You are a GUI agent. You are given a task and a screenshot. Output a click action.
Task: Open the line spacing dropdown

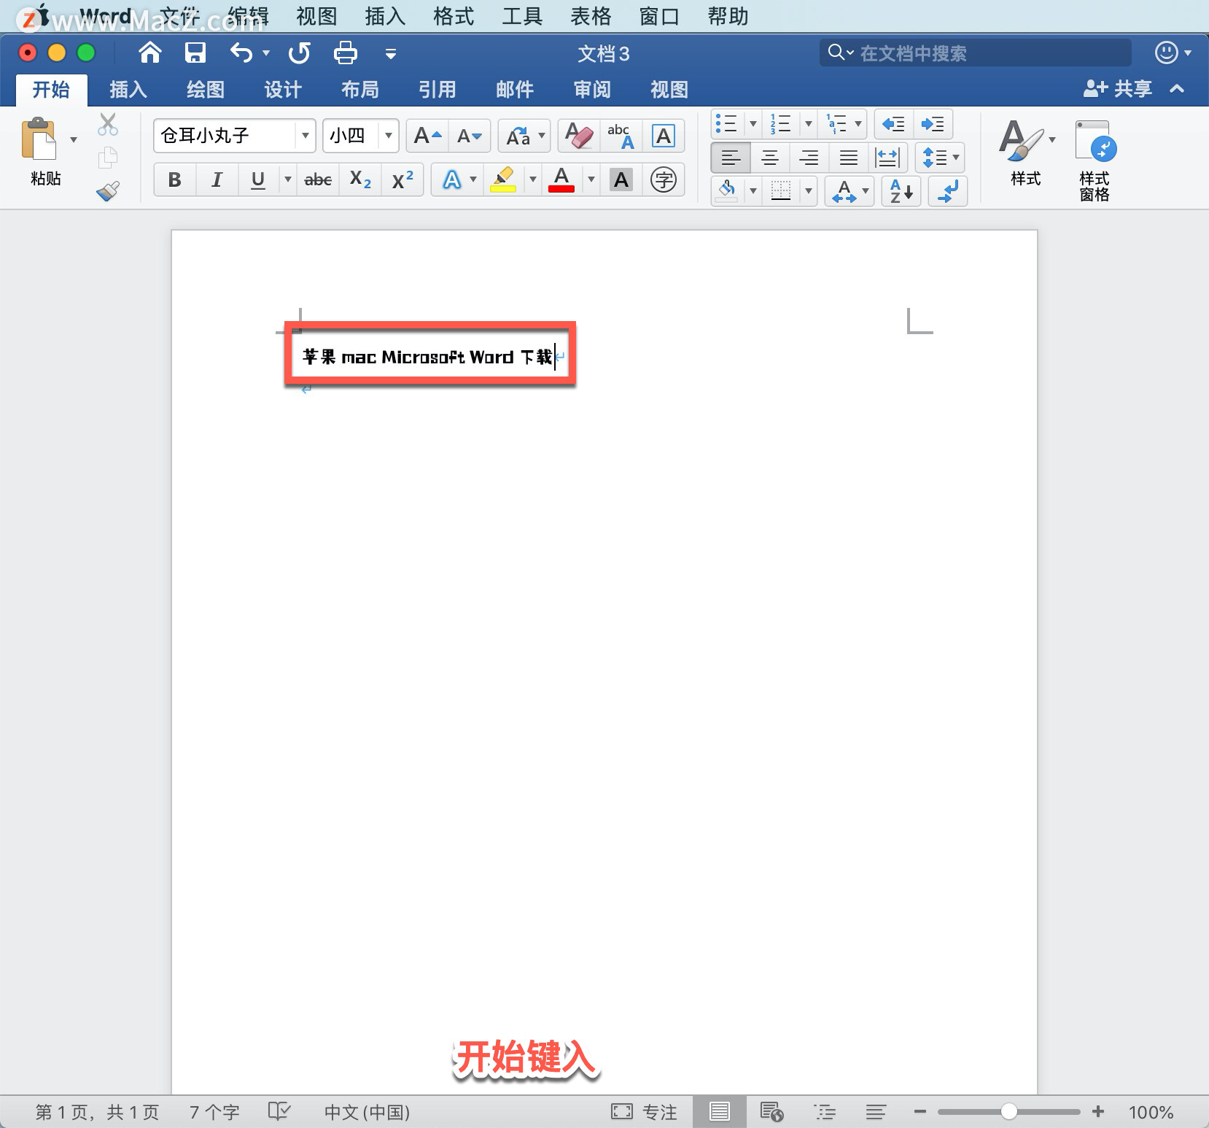[x=941, y=158]
